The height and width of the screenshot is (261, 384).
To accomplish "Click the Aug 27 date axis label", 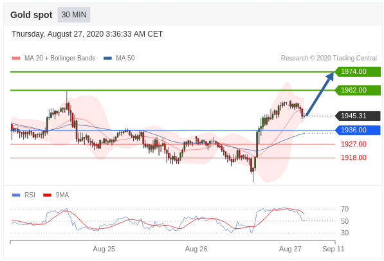I will click(x=290, y=249).
